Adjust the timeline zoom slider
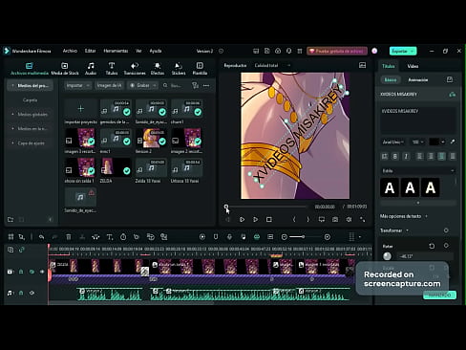 coord(303,237)
